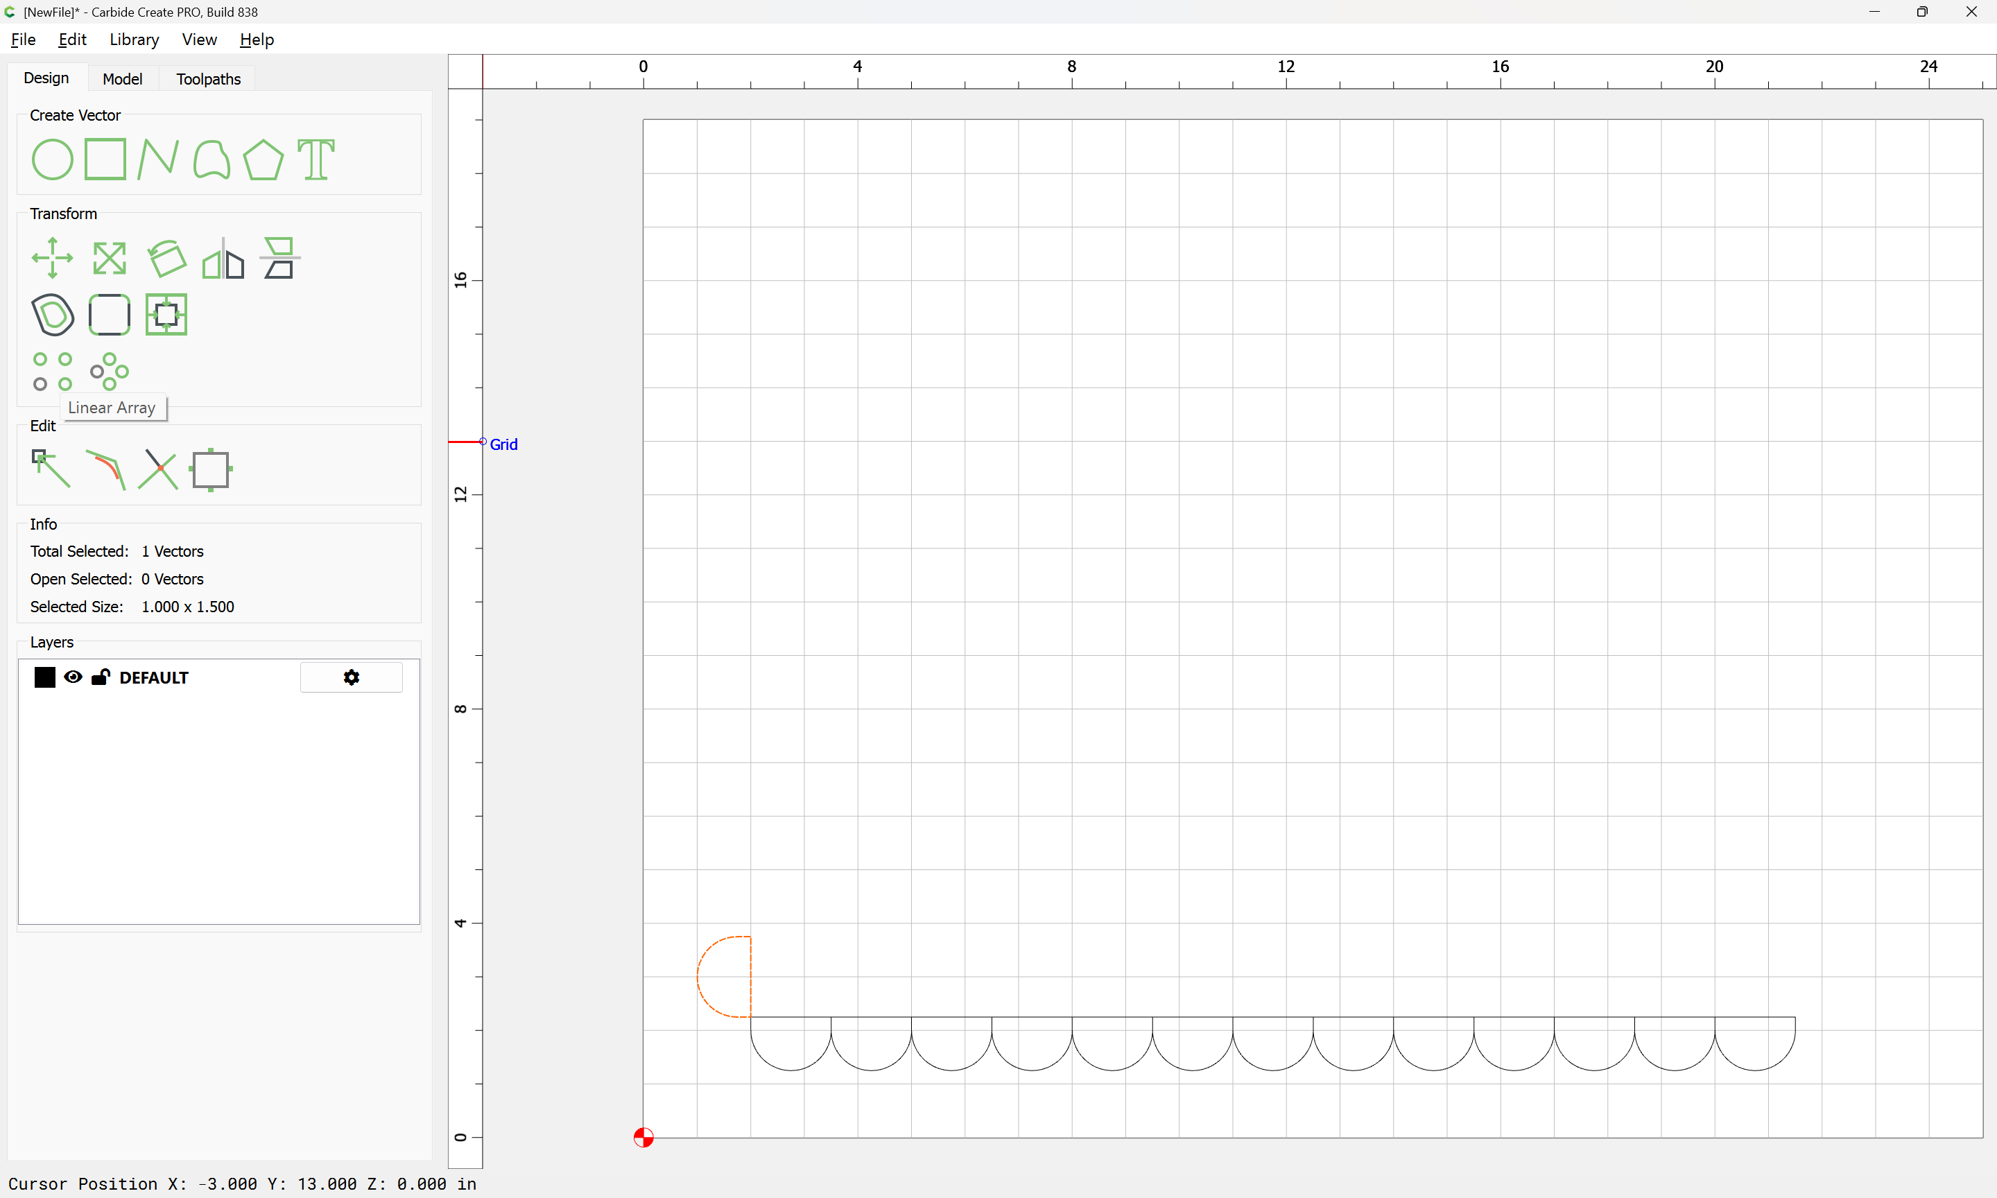Screen dimensions: 1997x1198
Task: Select the Polygon vector tool
Action: click(x=263, y=159)
